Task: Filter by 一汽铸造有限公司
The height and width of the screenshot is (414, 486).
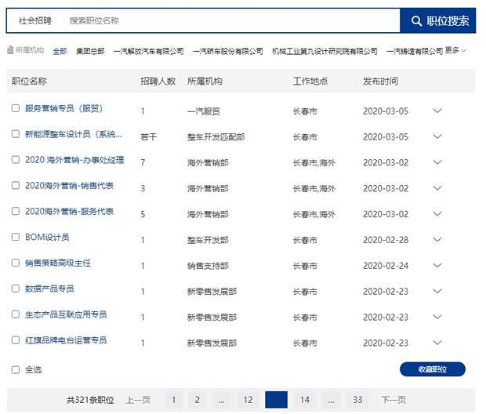Action: (415, 51)
